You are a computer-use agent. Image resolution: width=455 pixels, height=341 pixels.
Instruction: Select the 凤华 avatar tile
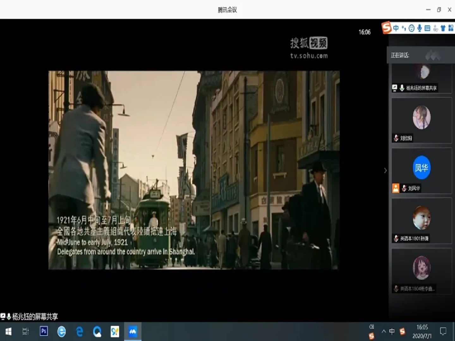pyautogui.click(x=422, y=170)
